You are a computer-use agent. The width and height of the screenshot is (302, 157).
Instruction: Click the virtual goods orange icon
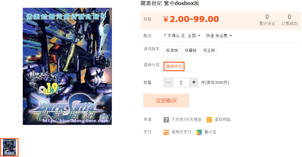point(209,120)
